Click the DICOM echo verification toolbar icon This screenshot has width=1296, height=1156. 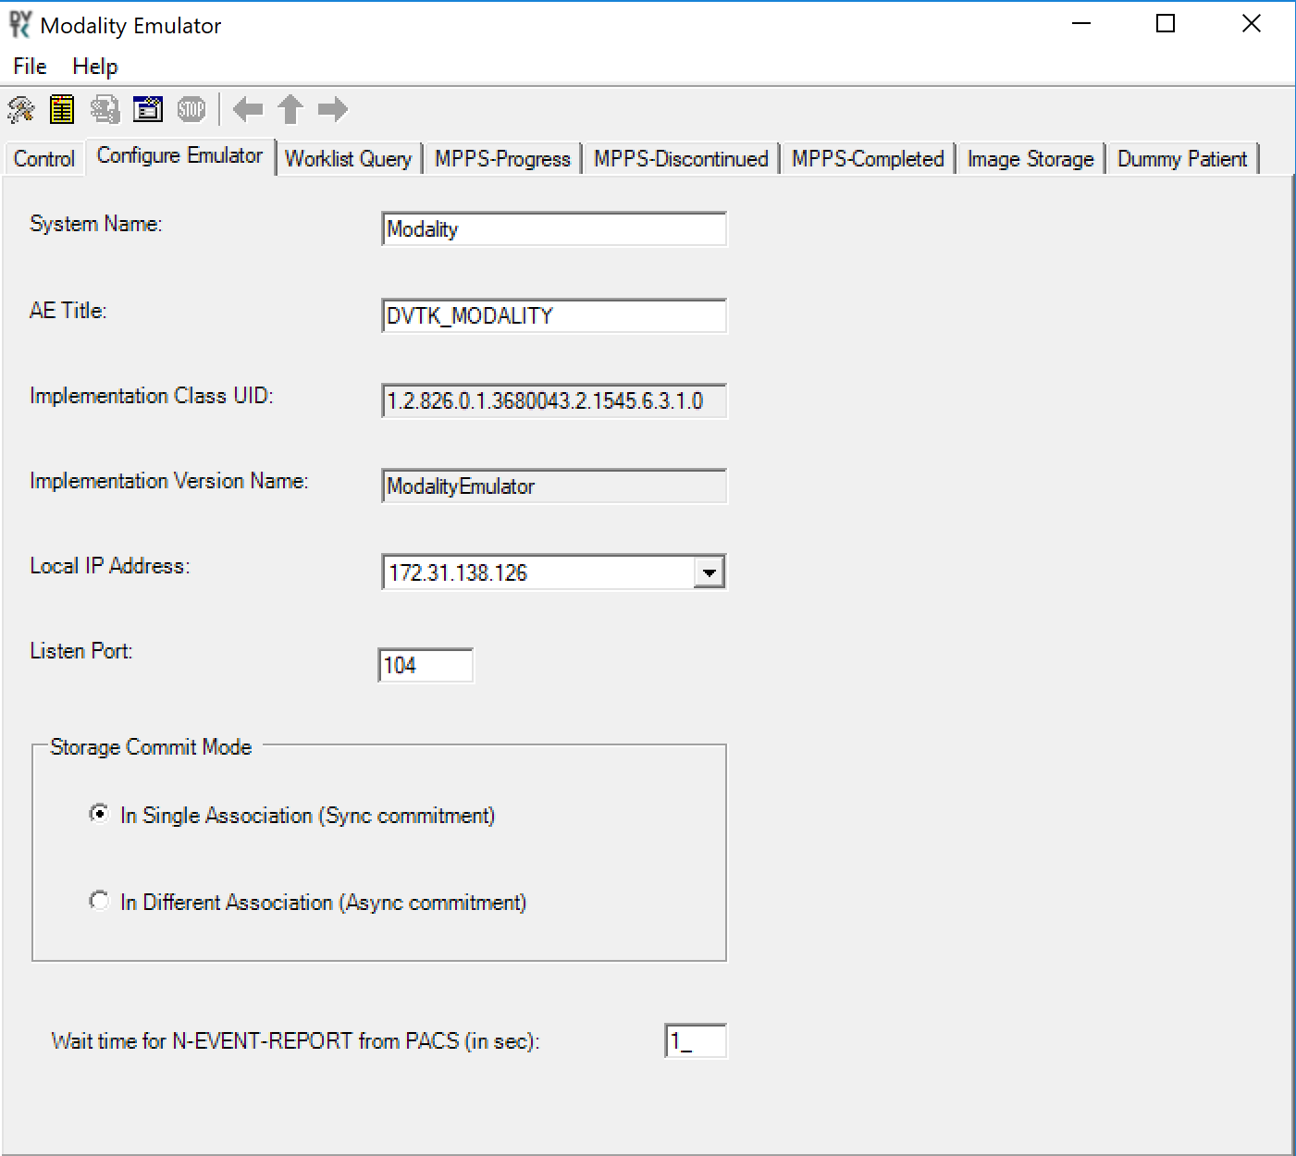104,109
